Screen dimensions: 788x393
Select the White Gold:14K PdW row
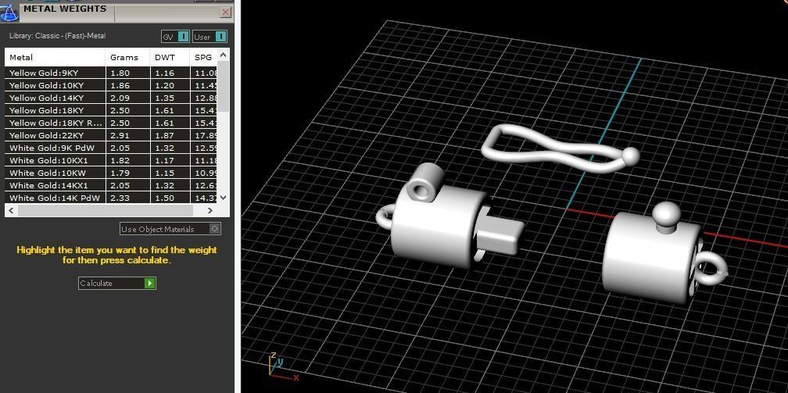112,198
